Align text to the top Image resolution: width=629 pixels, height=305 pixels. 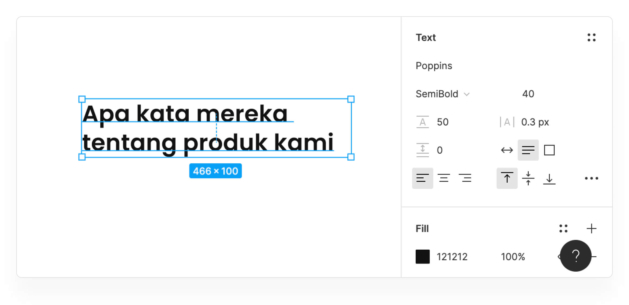point(507,178)
